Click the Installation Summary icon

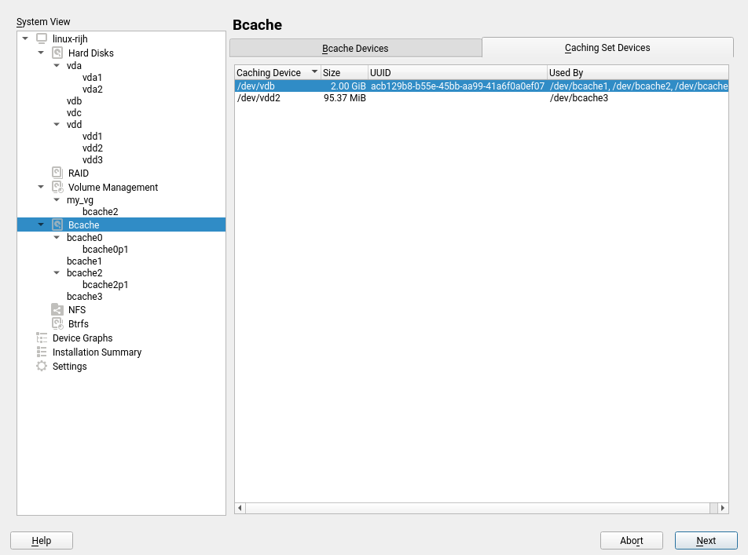[x=42, y=352]
